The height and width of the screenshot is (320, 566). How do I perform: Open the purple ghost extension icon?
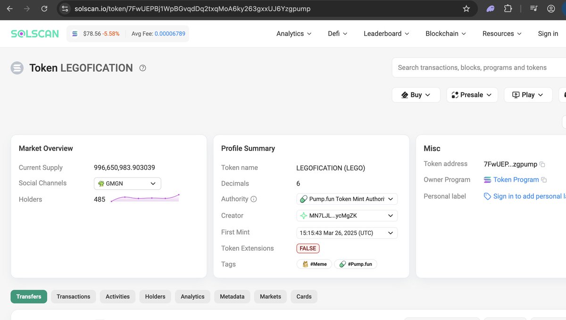click(x=491, y=8)
